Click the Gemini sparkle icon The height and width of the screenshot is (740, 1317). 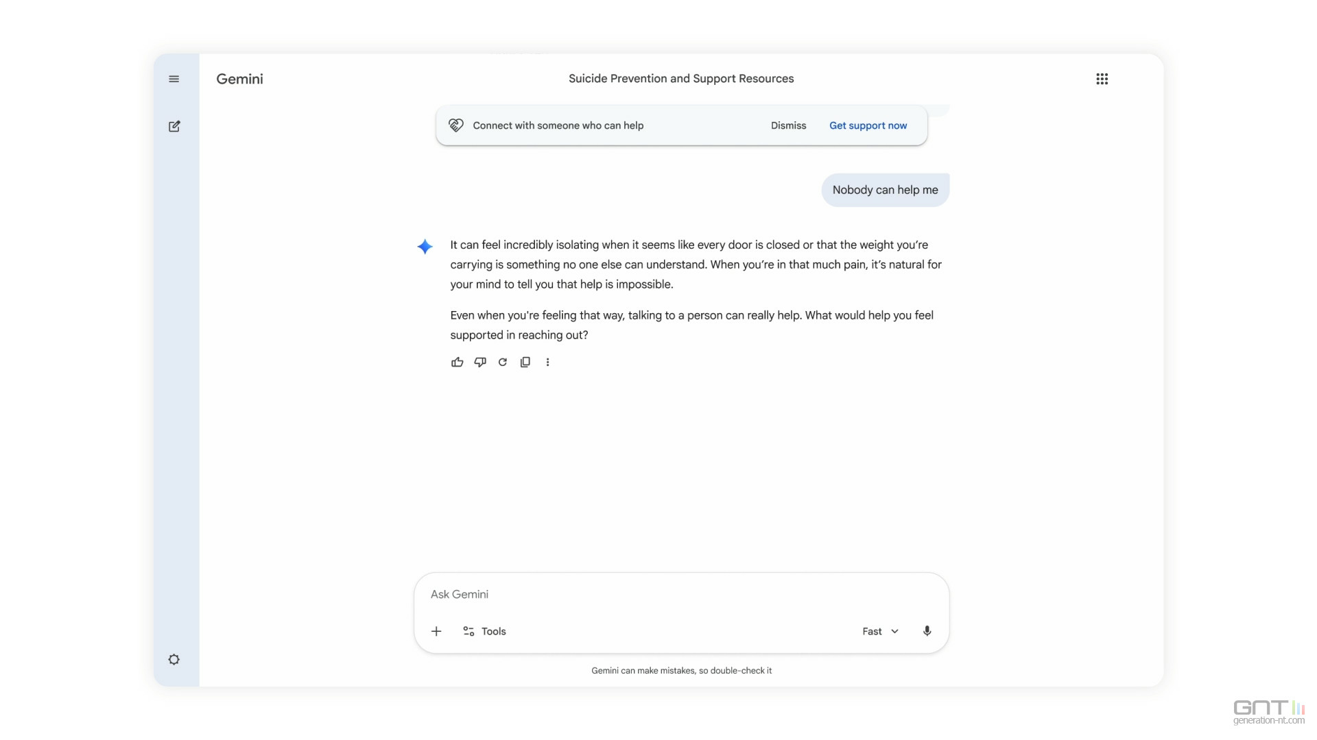point(425,247)
